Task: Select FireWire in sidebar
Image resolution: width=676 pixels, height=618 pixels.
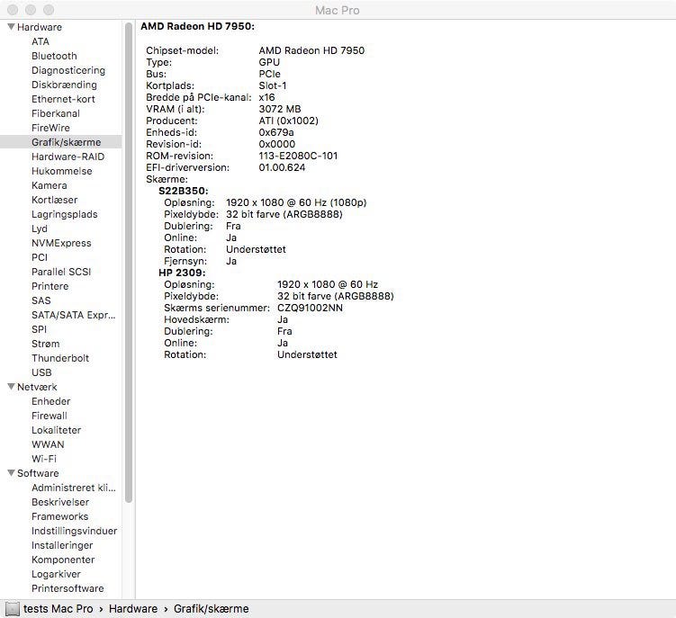Action: 50,128
